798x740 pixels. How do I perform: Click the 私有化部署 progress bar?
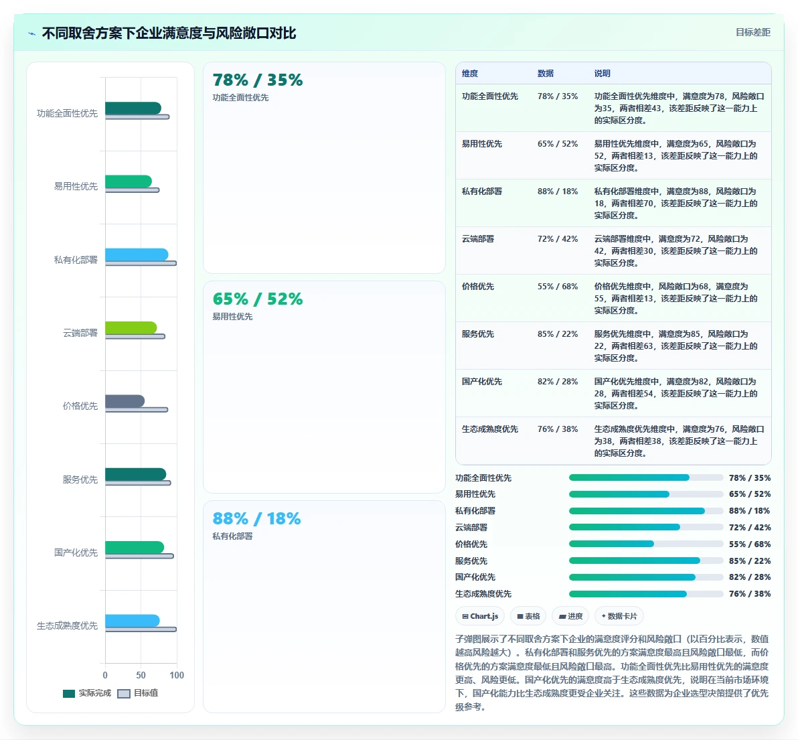point(646,511)
